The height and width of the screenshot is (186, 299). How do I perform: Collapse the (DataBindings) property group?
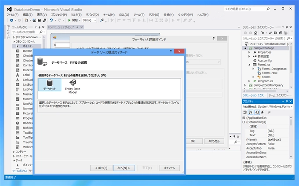tap(244, 122)
